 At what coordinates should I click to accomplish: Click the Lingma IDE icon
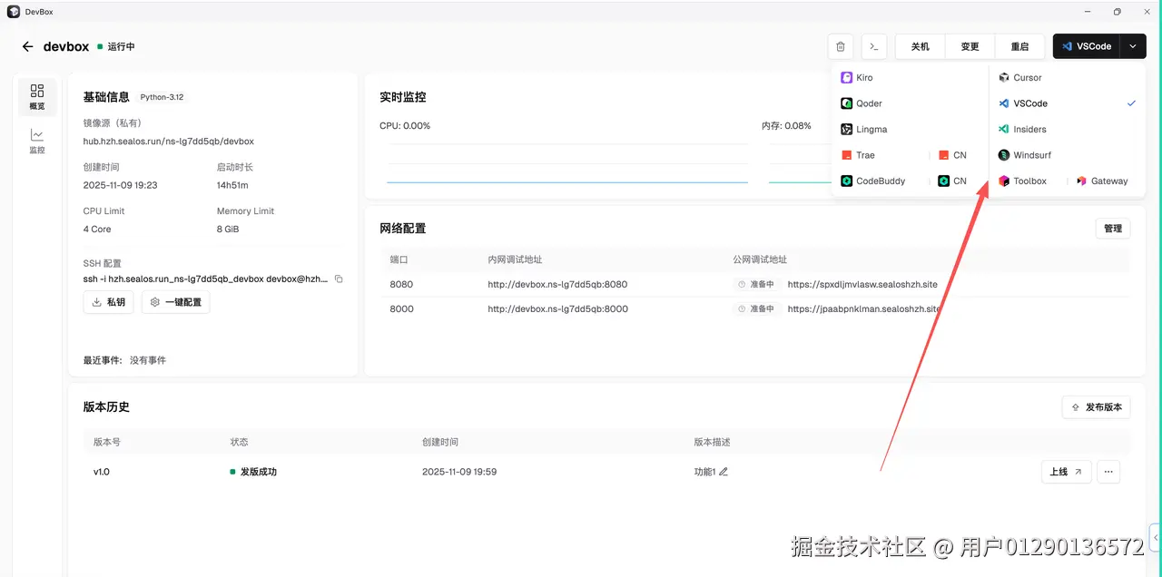[x=846, y=130]
